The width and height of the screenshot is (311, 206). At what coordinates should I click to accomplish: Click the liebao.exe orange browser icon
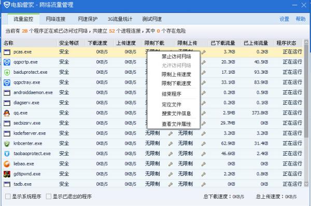click(7, 164)
